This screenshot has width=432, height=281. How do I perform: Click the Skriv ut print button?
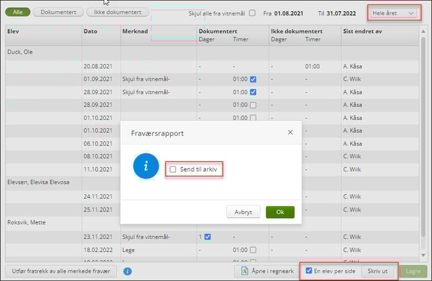coord(377,271)
